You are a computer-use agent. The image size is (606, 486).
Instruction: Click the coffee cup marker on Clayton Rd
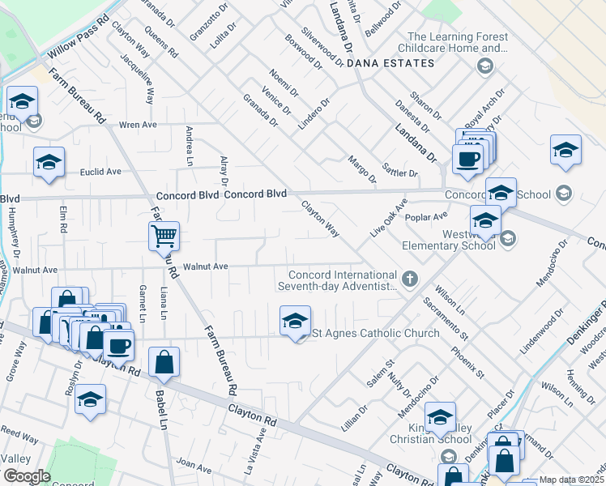click(119, 347)
